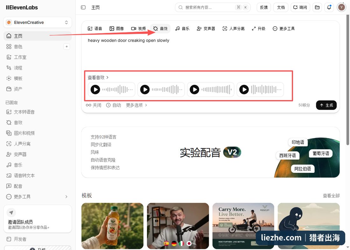This screenshot has width=350, height=250.
Task: Open pinned 配音 sidebar item
Action: tap(38, 186)
